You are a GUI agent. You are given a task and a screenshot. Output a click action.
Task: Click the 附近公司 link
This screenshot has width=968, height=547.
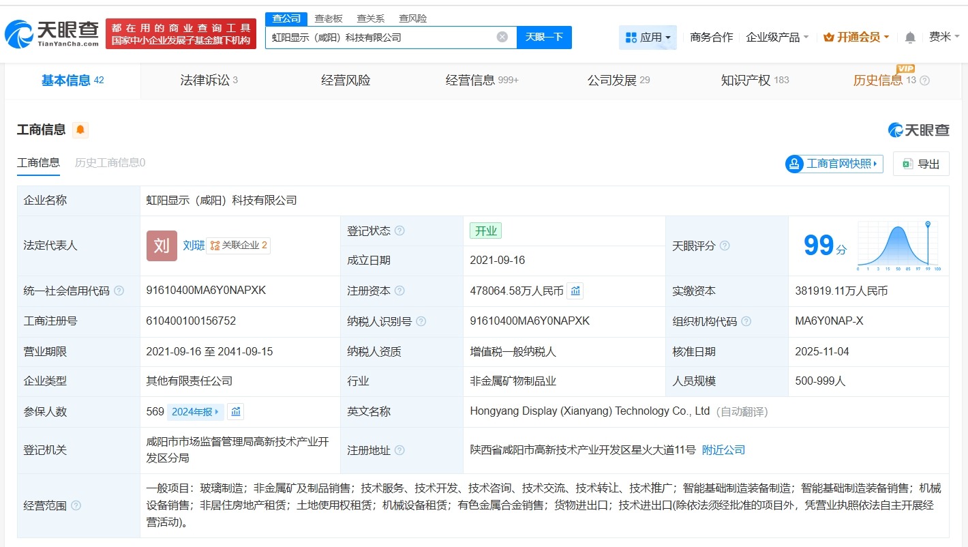(724, 450)
